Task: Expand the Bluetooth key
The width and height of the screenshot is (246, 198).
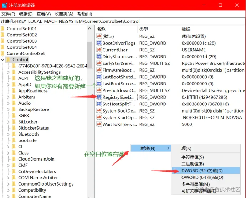Action: coord(8,134)
